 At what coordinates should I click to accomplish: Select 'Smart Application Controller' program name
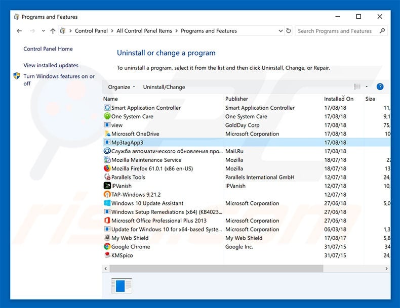(x=146, y=108)
